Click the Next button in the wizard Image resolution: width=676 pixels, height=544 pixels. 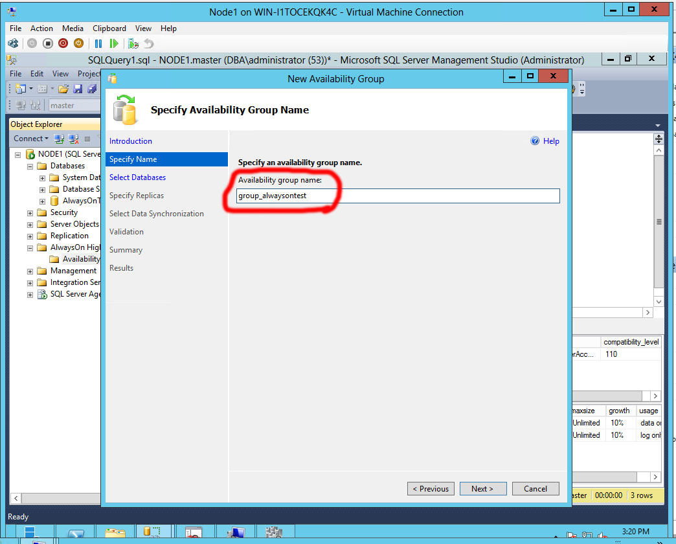click(483, 489)
